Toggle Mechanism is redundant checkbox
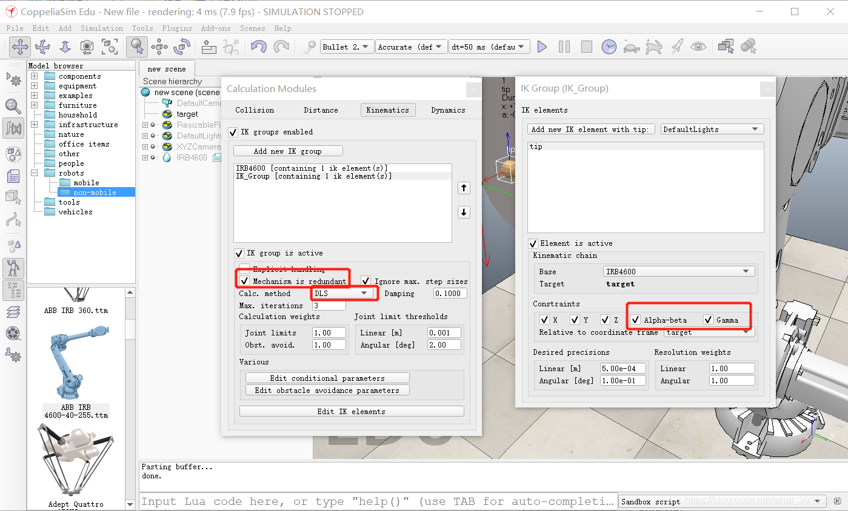 click(244, 281)
